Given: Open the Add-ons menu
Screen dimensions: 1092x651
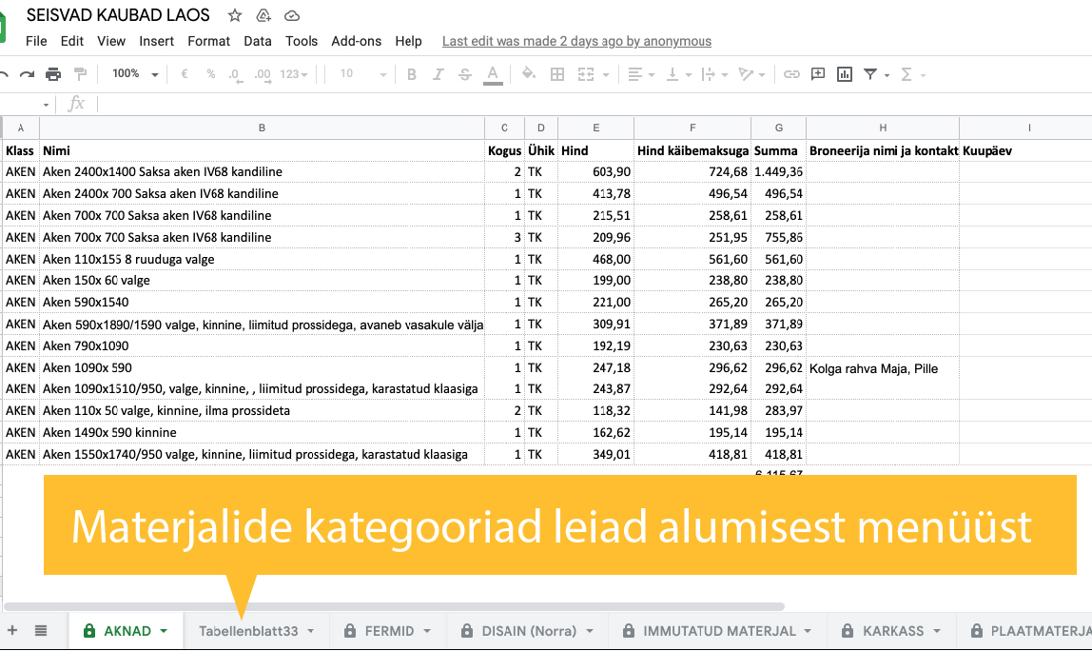Looking at the screenshot, I should coord(356,41).
